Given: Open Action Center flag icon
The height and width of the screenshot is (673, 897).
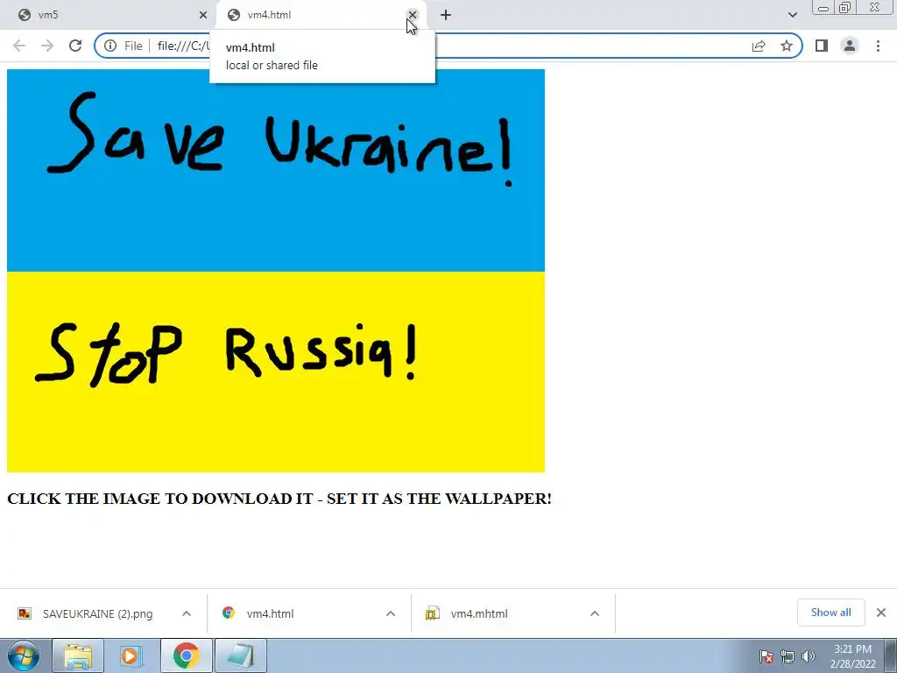Looking at the screenshot, I should 766,657.
